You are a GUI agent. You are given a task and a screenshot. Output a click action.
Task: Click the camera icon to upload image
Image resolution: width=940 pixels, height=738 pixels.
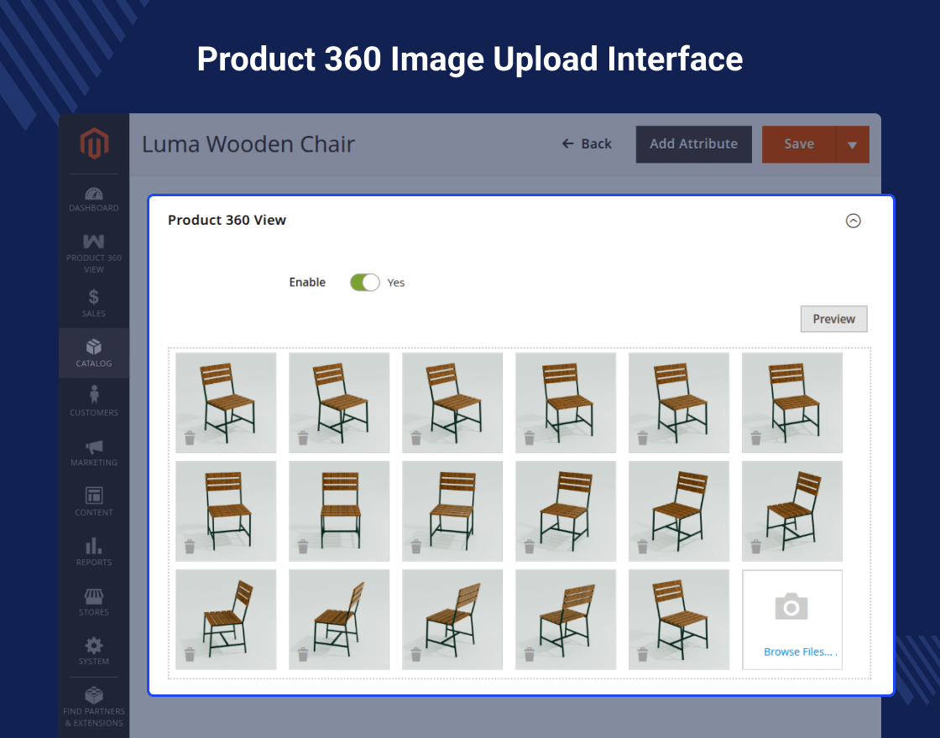791,606
